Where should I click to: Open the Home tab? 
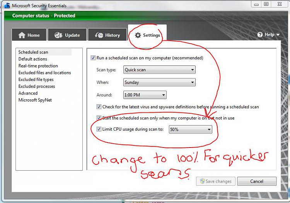[29, 35]
